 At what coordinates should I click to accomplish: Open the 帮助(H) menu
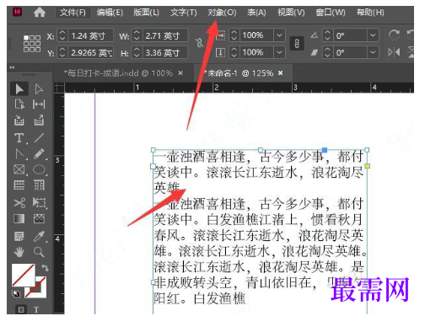(370, 13)
